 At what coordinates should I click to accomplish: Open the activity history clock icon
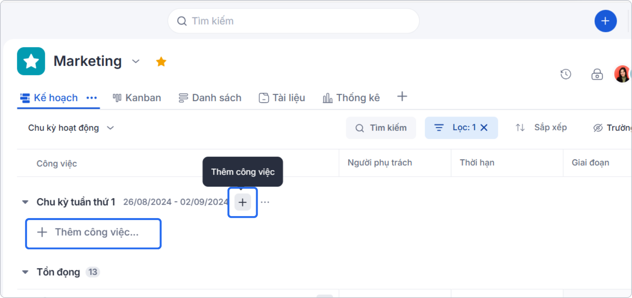tap(566, 74)
